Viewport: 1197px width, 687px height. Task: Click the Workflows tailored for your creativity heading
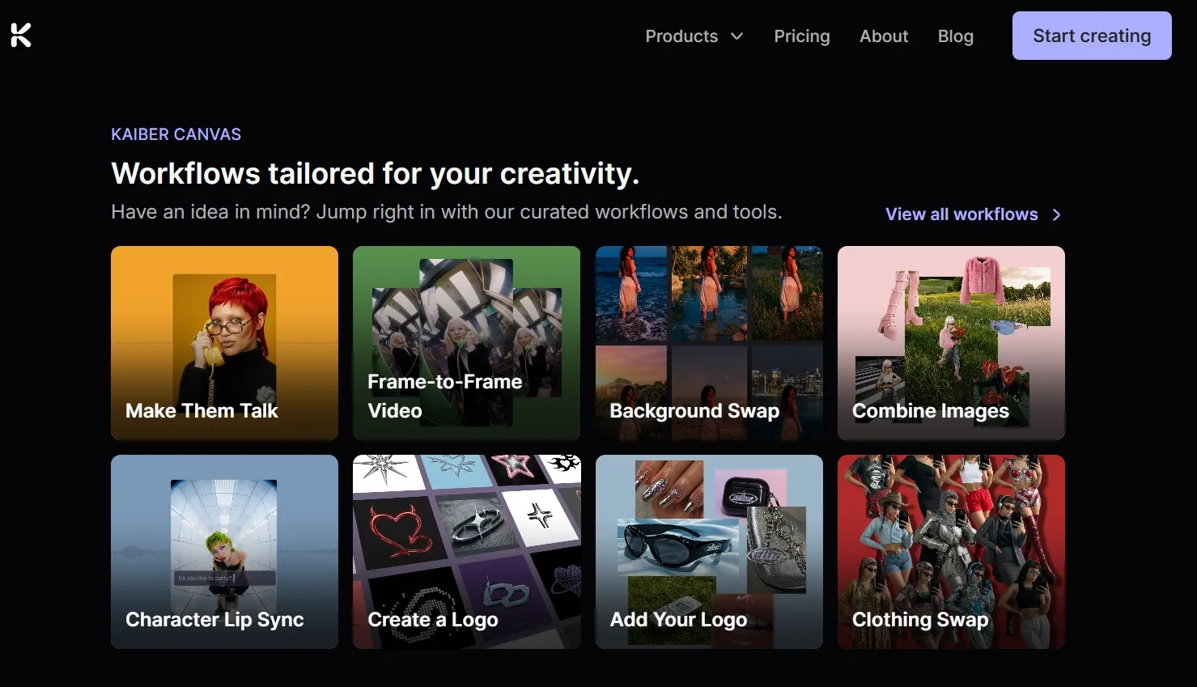tap(376, 174)
